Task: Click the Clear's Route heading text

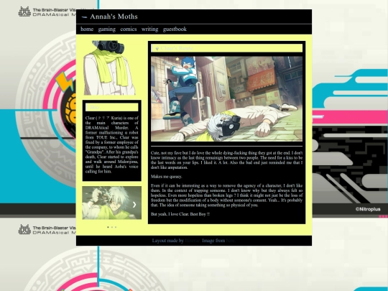Action: pos(177,48)
